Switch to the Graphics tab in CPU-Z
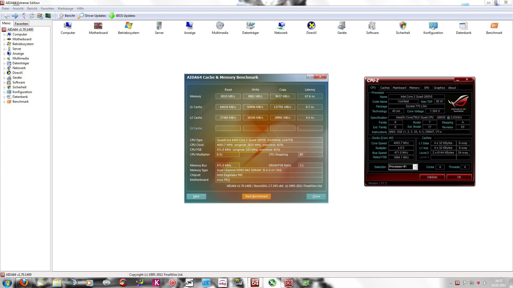Viewport: 513px width, 288px height. (439, 88)
